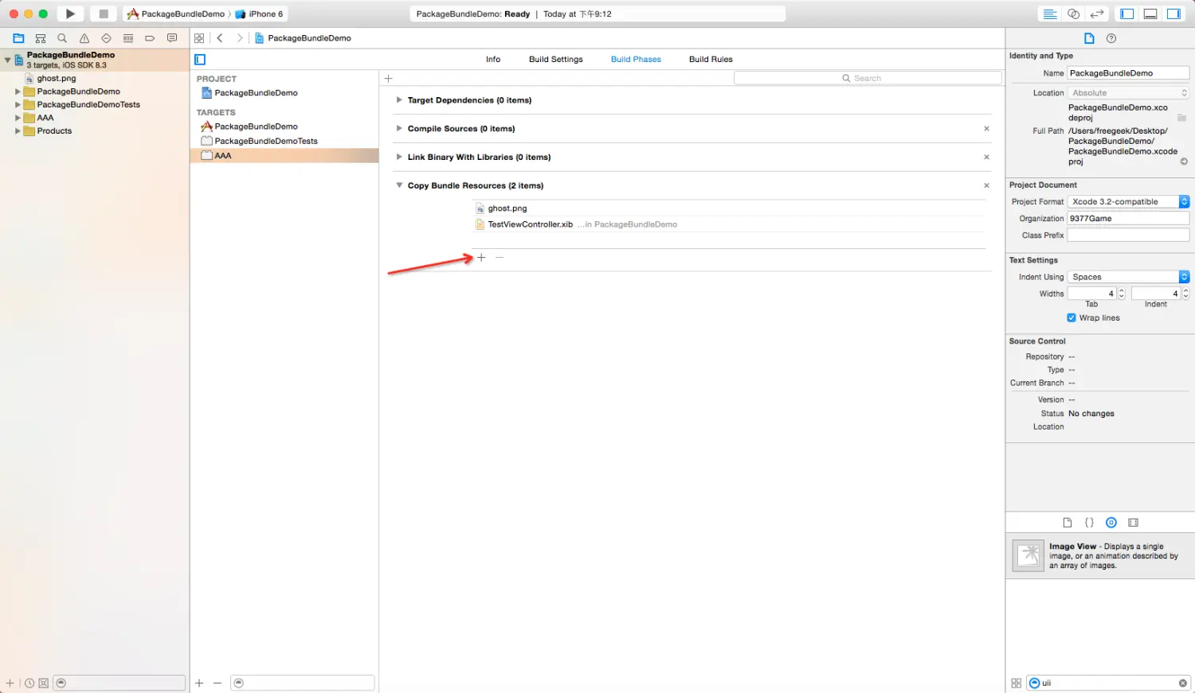Select the Assistant editor button

1074,14
